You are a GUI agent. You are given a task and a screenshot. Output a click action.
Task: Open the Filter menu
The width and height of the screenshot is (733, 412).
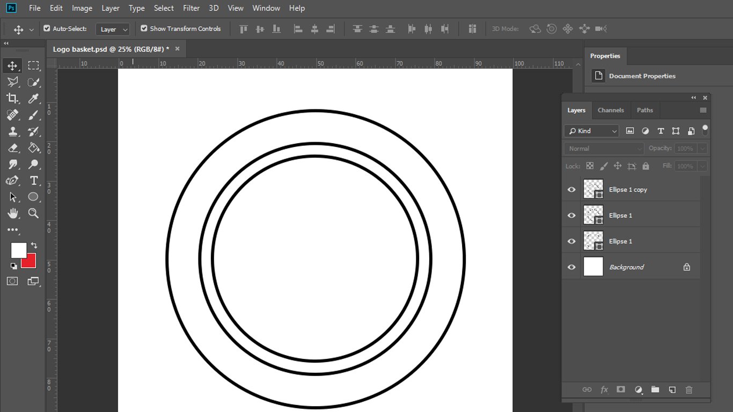(x=191, y=8)
